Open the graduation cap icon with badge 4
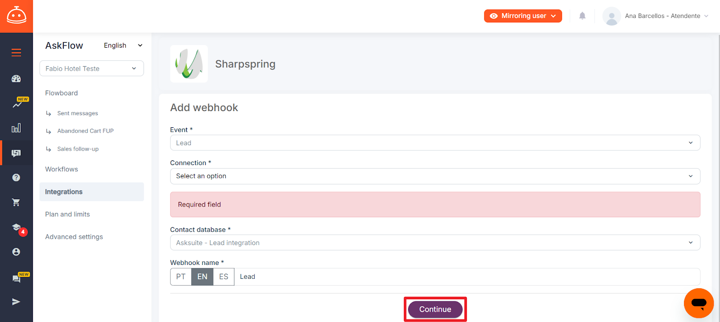 (x=16, y=227)
